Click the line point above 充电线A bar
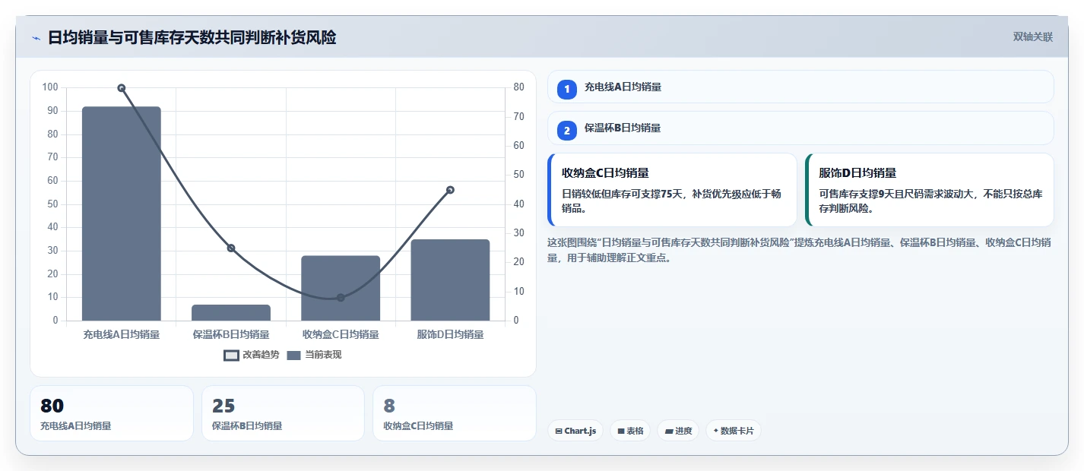This screenshot has height=471, width=1084. (x=122, y=88)
